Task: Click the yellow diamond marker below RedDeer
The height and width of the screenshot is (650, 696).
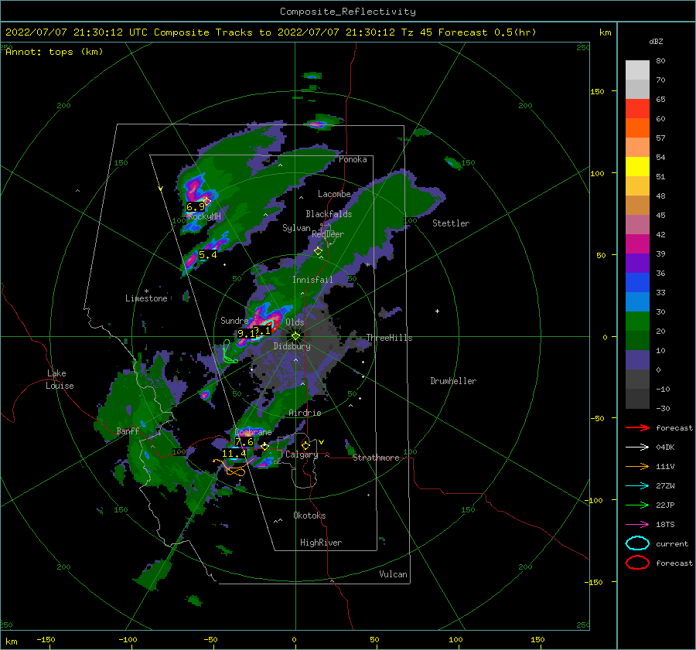Action: 318,251
